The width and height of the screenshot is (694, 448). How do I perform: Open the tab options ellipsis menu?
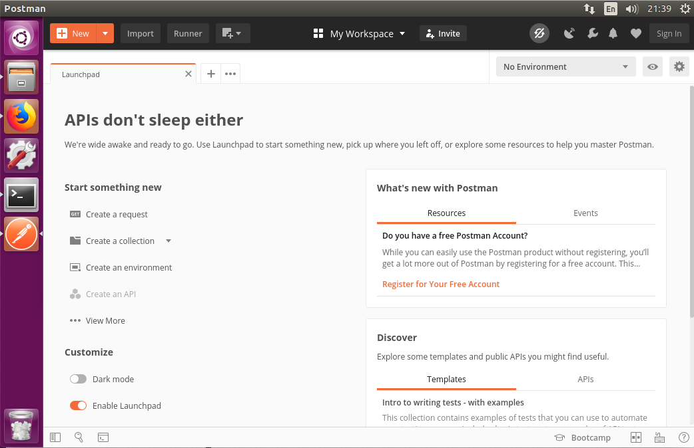click(x=230, y=74)
